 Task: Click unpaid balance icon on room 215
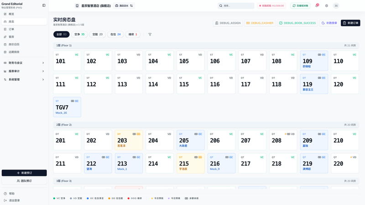[196, 157]
